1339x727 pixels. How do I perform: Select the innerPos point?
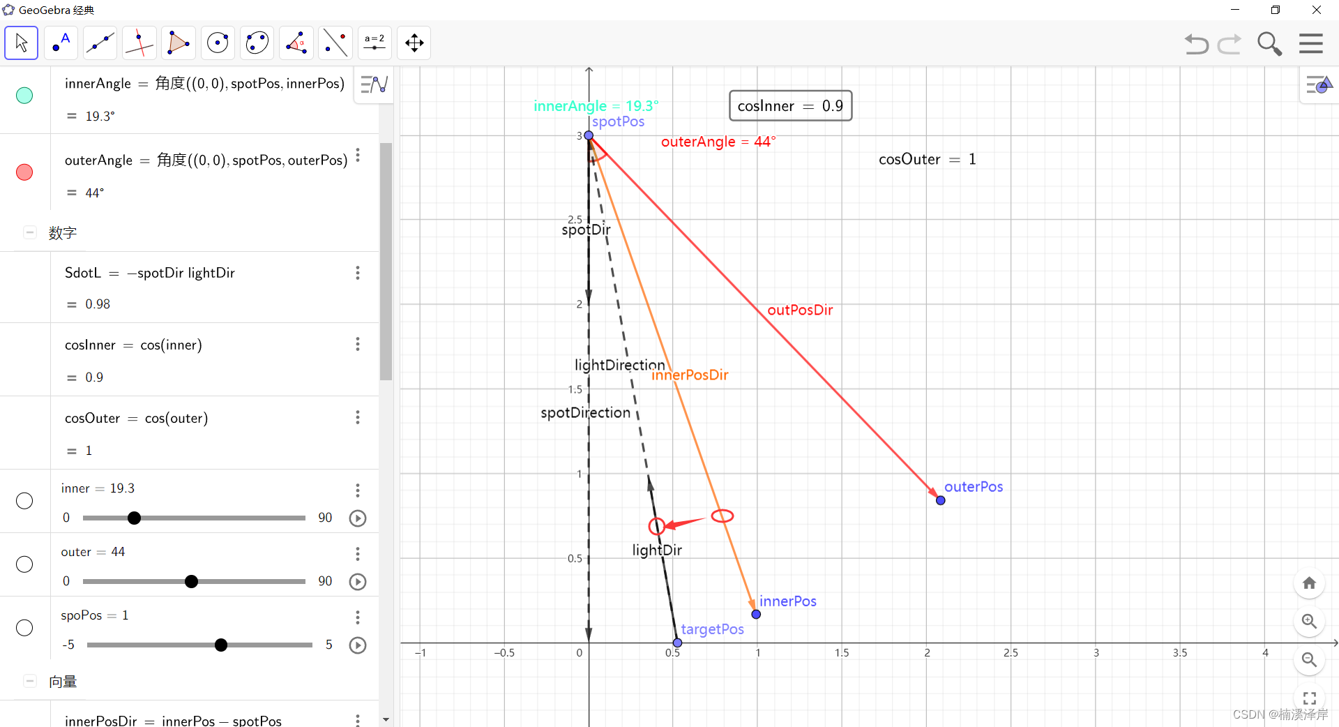[756, 614]
